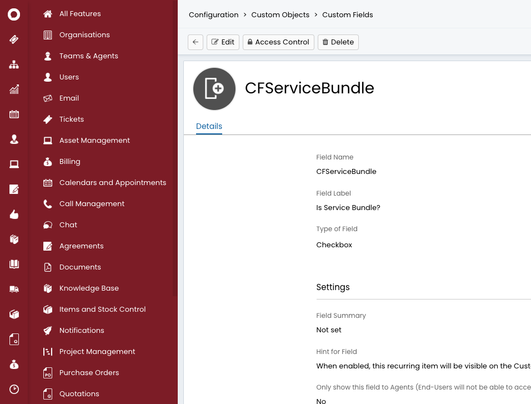Click the sidebar menu scrollbar
The image size is (531, 404).
[175, 148]
